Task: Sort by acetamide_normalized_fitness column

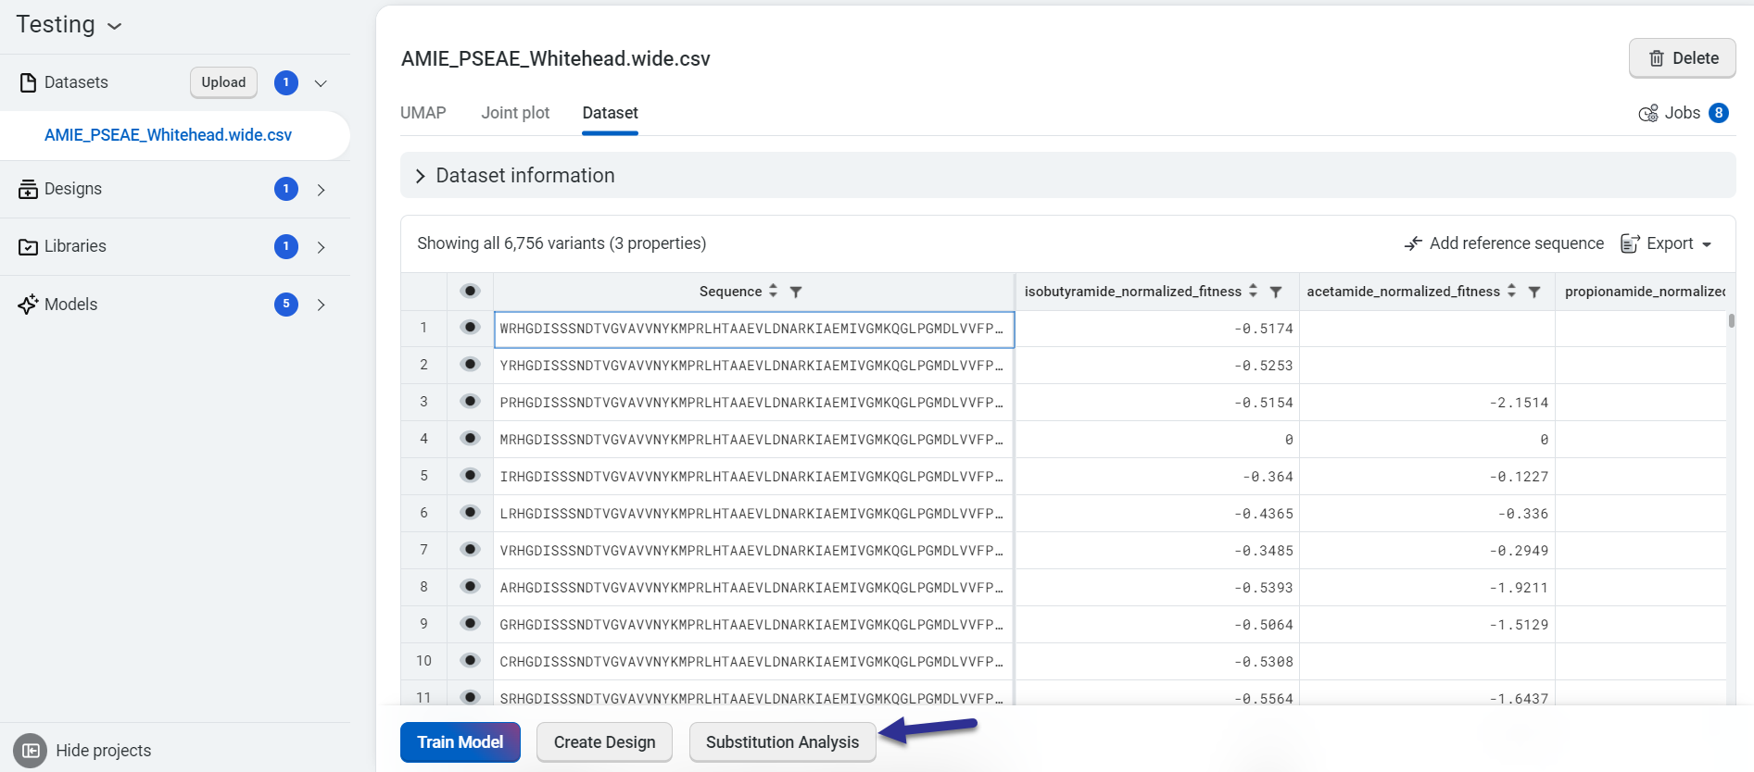Action: pos(1511,291)
